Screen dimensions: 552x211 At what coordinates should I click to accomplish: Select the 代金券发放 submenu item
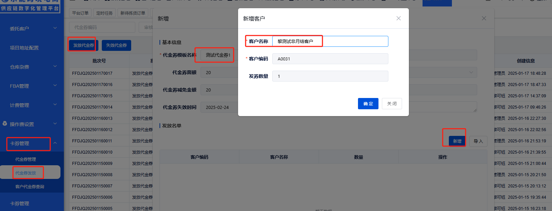click(x=26, y=173)
